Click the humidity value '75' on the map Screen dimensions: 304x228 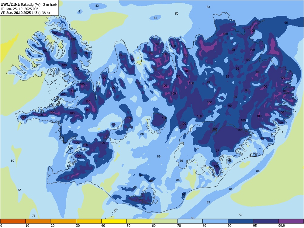click(x=34, y=216)
